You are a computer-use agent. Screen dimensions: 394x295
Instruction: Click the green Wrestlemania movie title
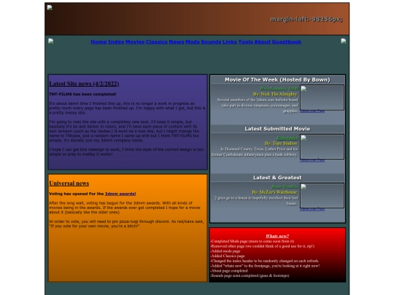[279, 89]
